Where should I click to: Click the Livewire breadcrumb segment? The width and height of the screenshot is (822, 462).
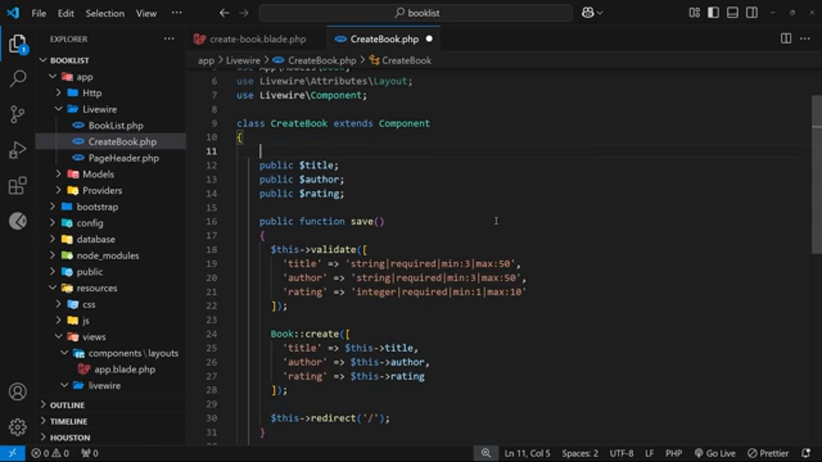click(x=243, y=60)
